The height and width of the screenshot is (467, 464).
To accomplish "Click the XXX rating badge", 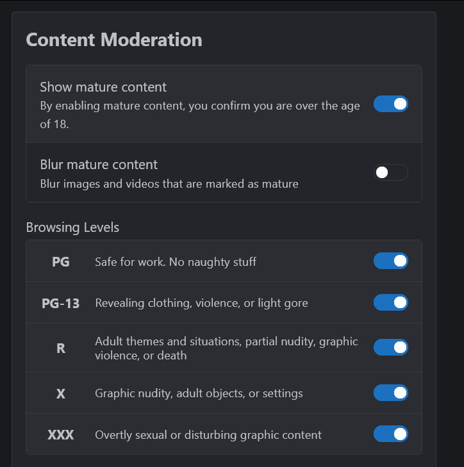I will coord(61,435).
